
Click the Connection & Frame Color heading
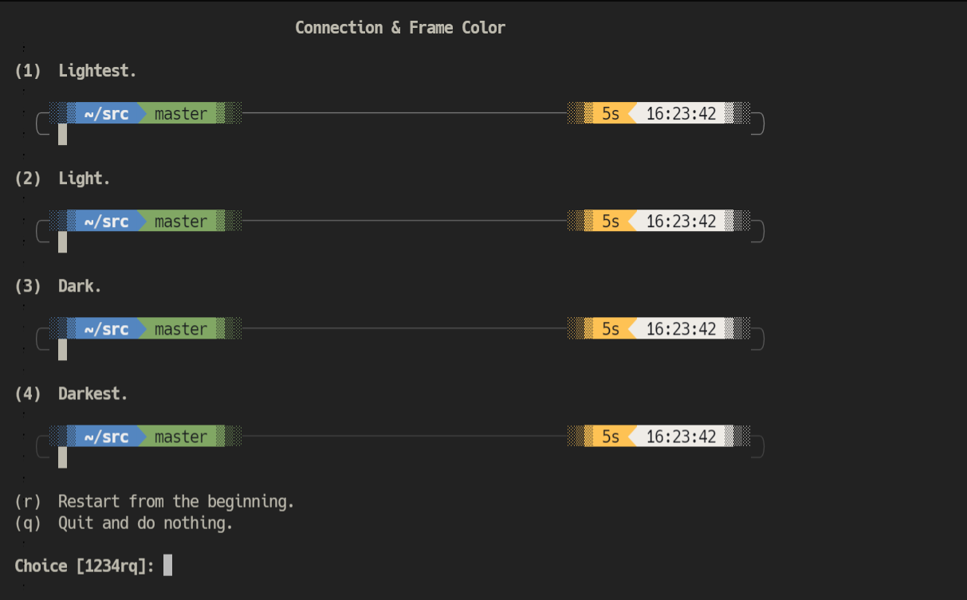point(400,28)
